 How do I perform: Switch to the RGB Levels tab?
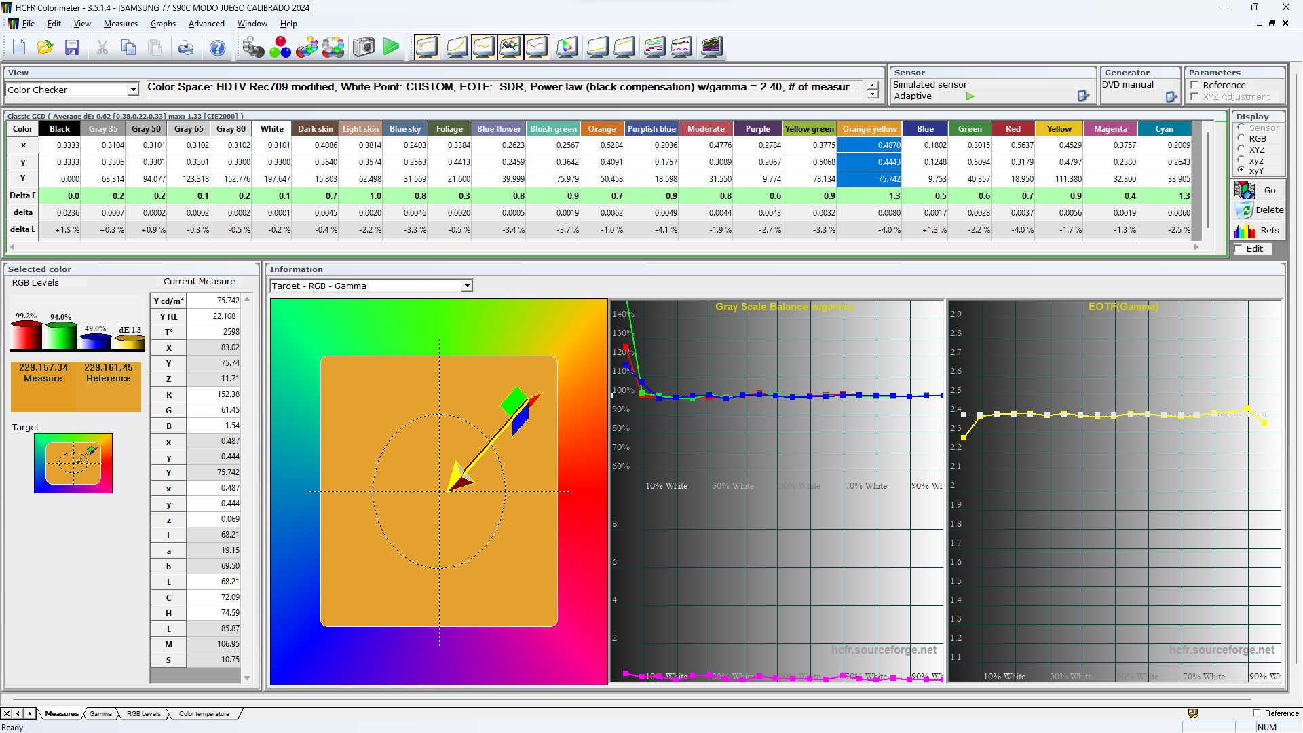[144, 714]
